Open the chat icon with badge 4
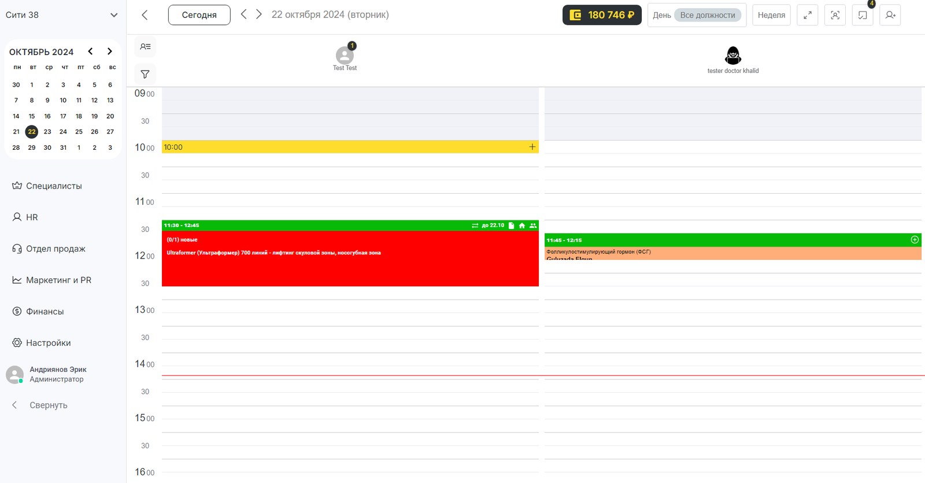The height and width of the screenshot is (483, 925). 863,15
